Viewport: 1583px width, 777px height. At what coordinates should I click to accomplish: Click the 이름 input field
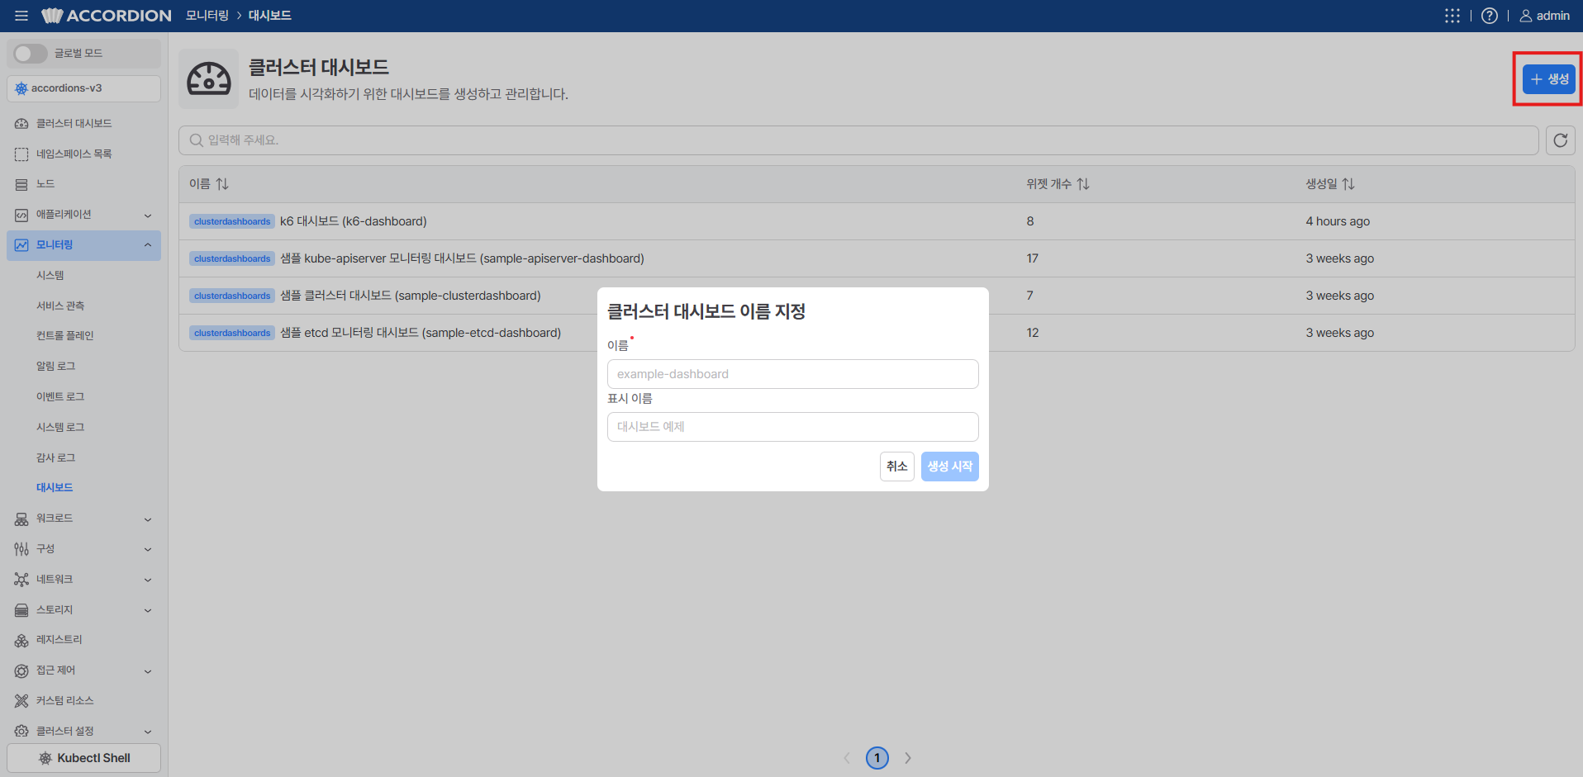[792, 374]
